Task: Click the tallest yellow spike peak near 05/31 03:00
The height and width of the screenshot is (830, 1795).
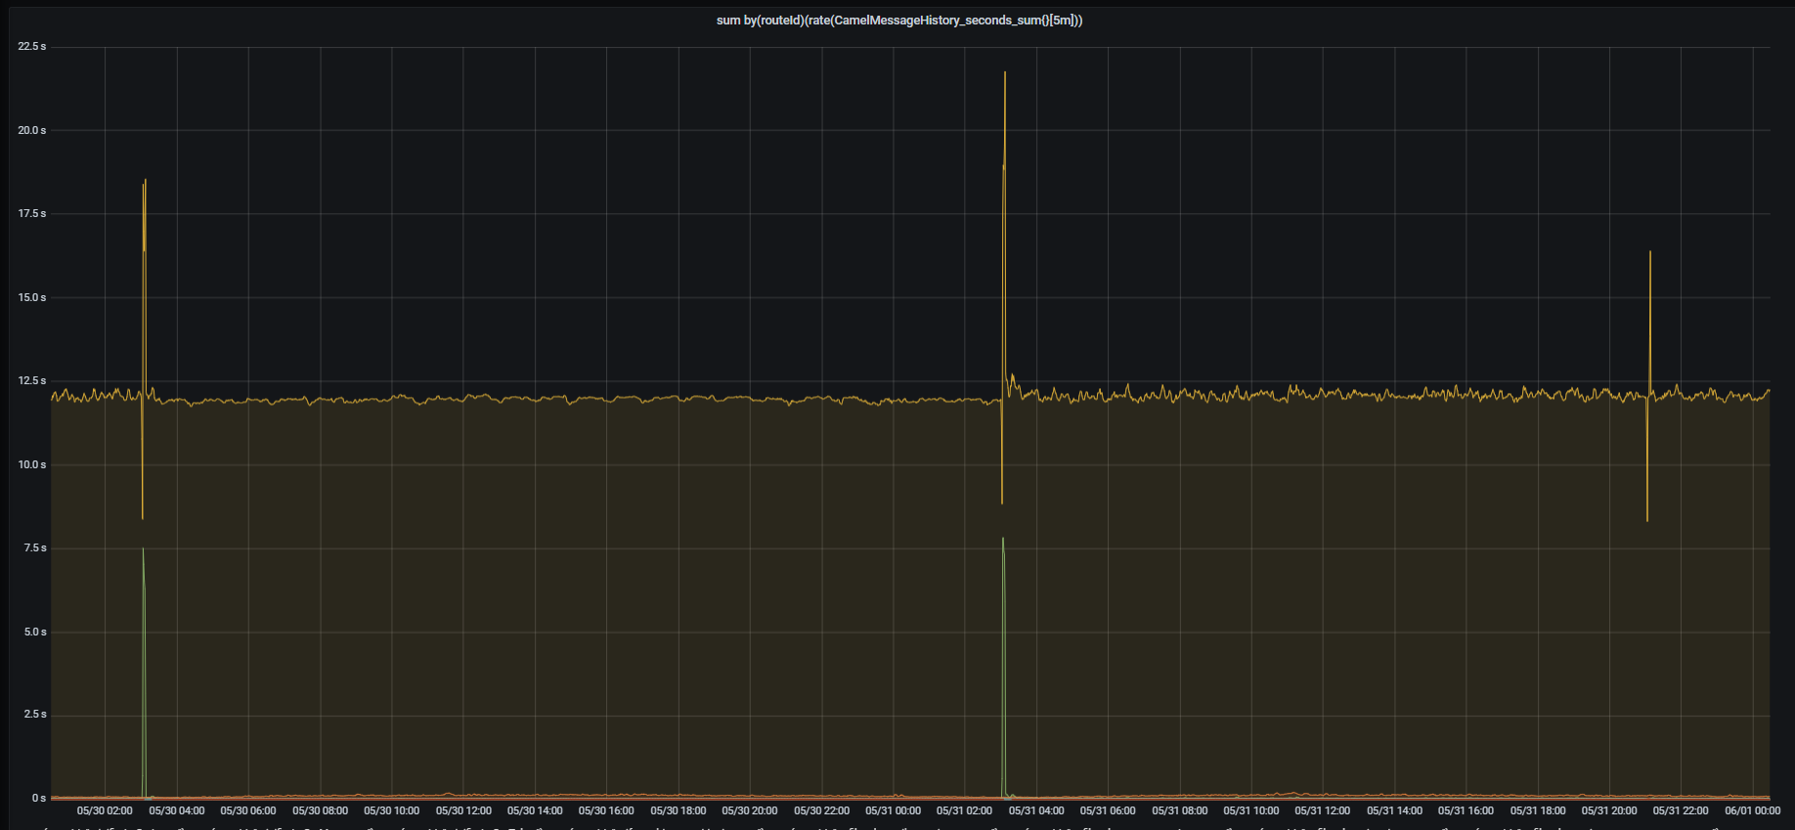Action: (x=1005, y=72)
